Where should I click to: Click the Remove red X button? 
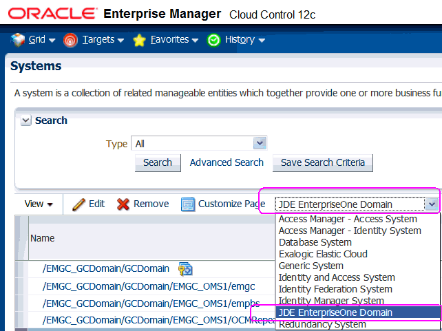(x=143, y=204)
